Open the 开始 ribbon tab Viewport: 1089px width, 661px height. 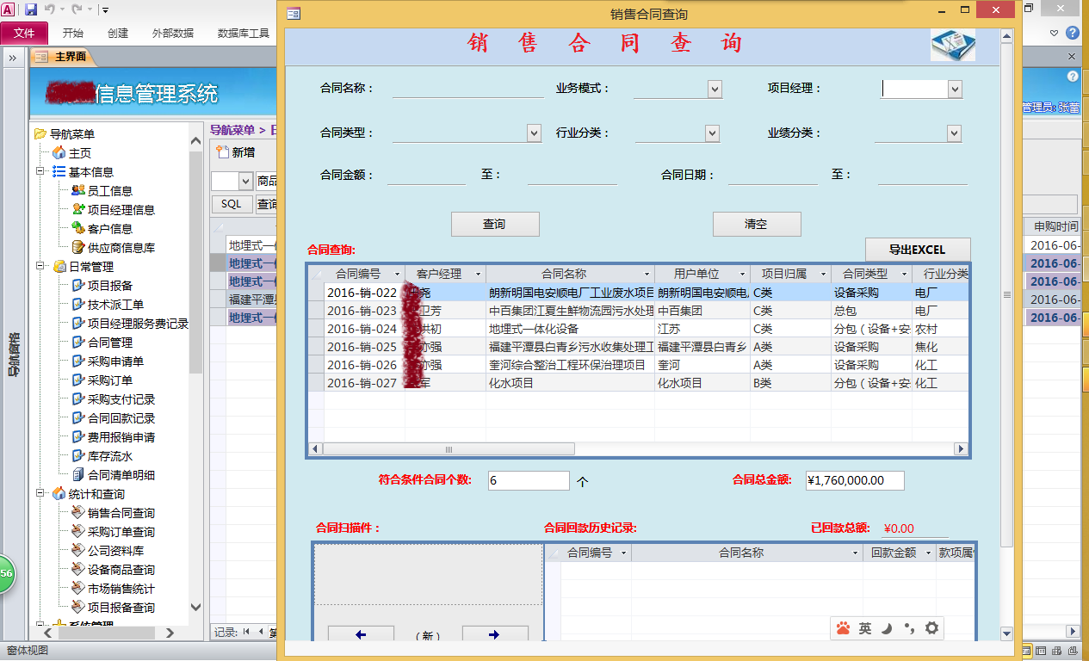click(73, 33)
